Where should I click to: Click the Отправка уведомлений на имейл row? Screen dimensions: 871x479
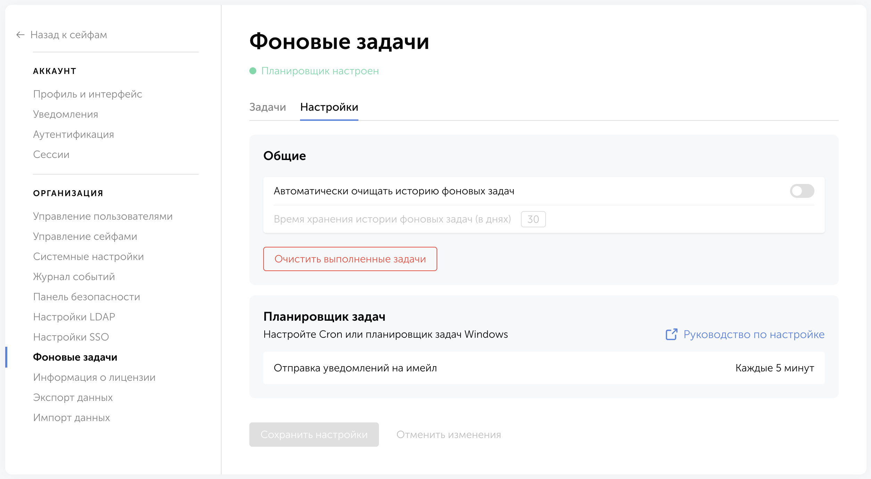544,368
